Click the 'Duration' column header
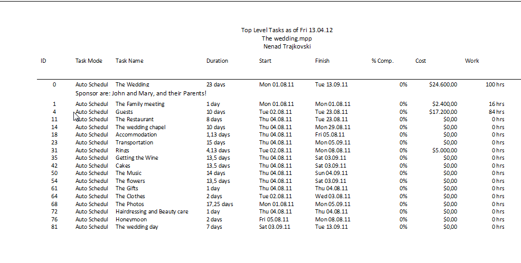 217,61
